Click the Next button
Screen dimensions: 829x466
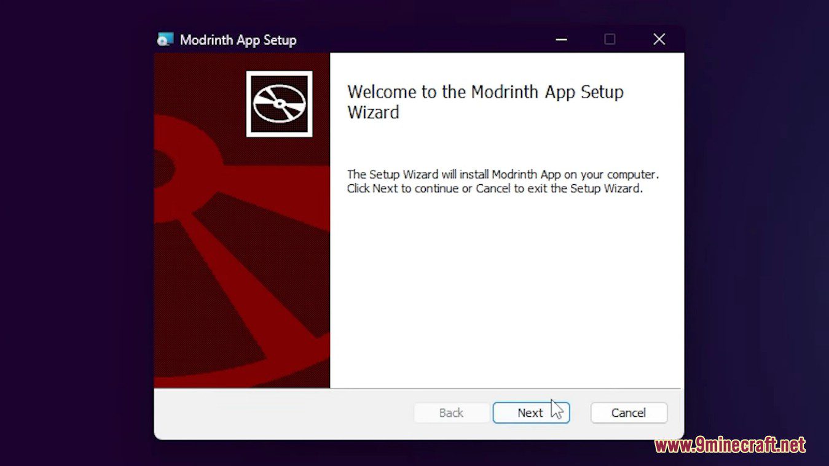(x=531, y=413)
